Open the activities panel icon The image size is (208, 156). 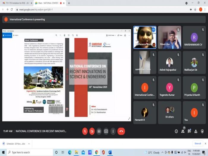tap(196, 131)
